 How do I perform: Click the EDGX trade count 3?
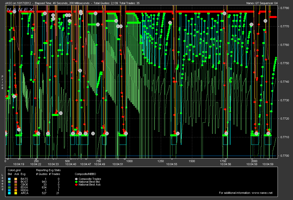coord(58,187)
